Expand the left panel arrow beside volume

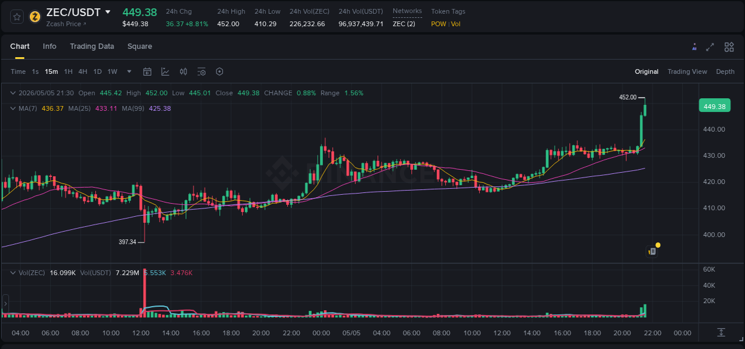tap(5, 304)
